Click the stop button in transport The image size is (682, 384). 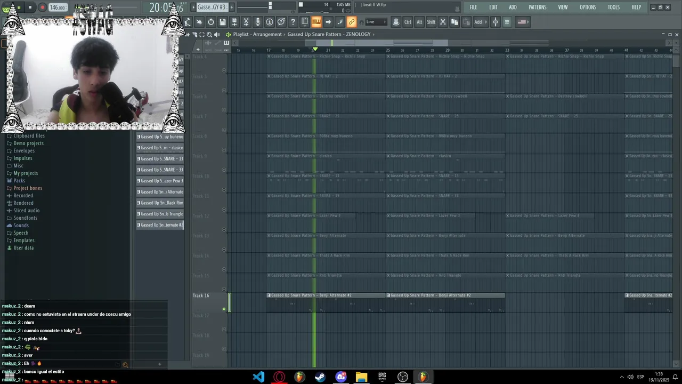tap(30, 7)
